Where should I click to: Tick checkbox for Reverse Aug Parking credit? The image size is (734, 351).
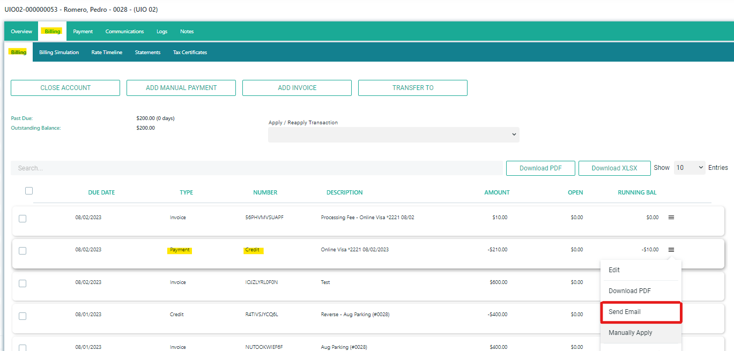tap(23, 316)
